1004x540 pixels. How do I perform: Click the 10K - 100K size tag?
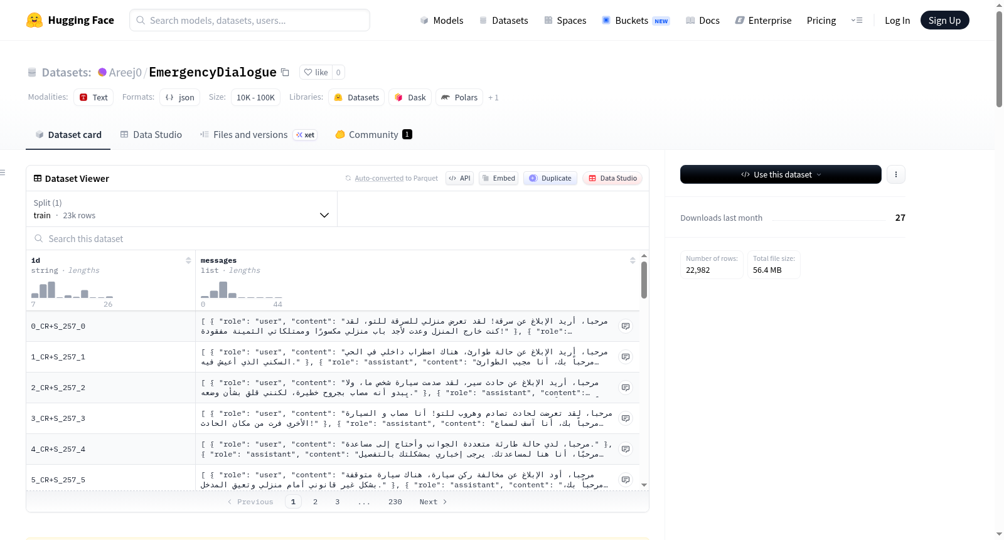(x=255, y=97)
